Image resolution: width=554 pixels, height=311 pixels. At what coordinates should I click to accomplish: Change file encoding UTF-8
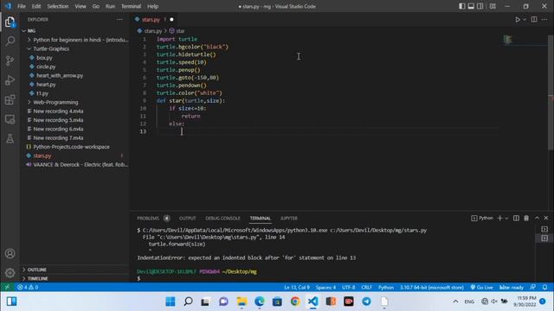pyautogui.click(x=348, y=288)
